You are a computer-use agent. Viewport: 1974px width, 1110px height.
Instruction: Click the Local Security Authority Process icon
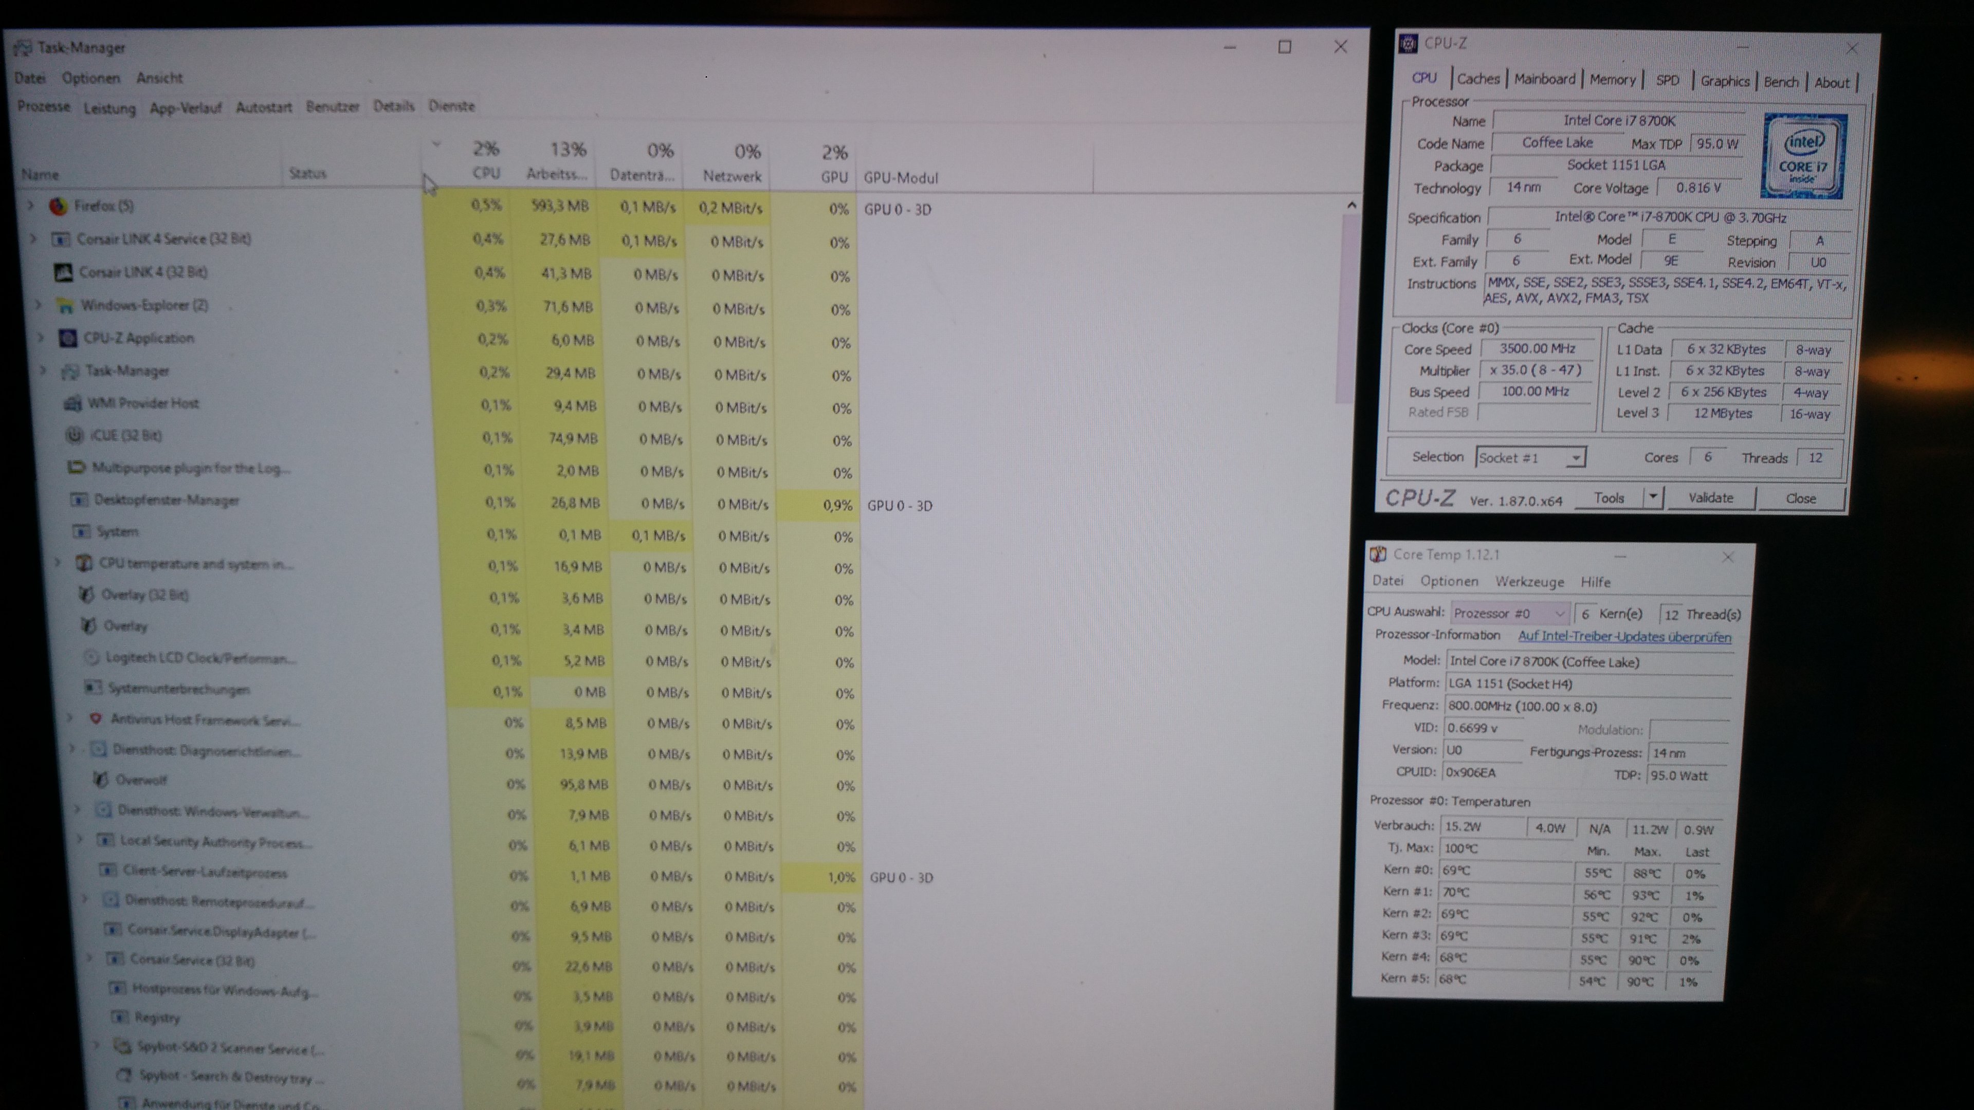click(105, 840)
